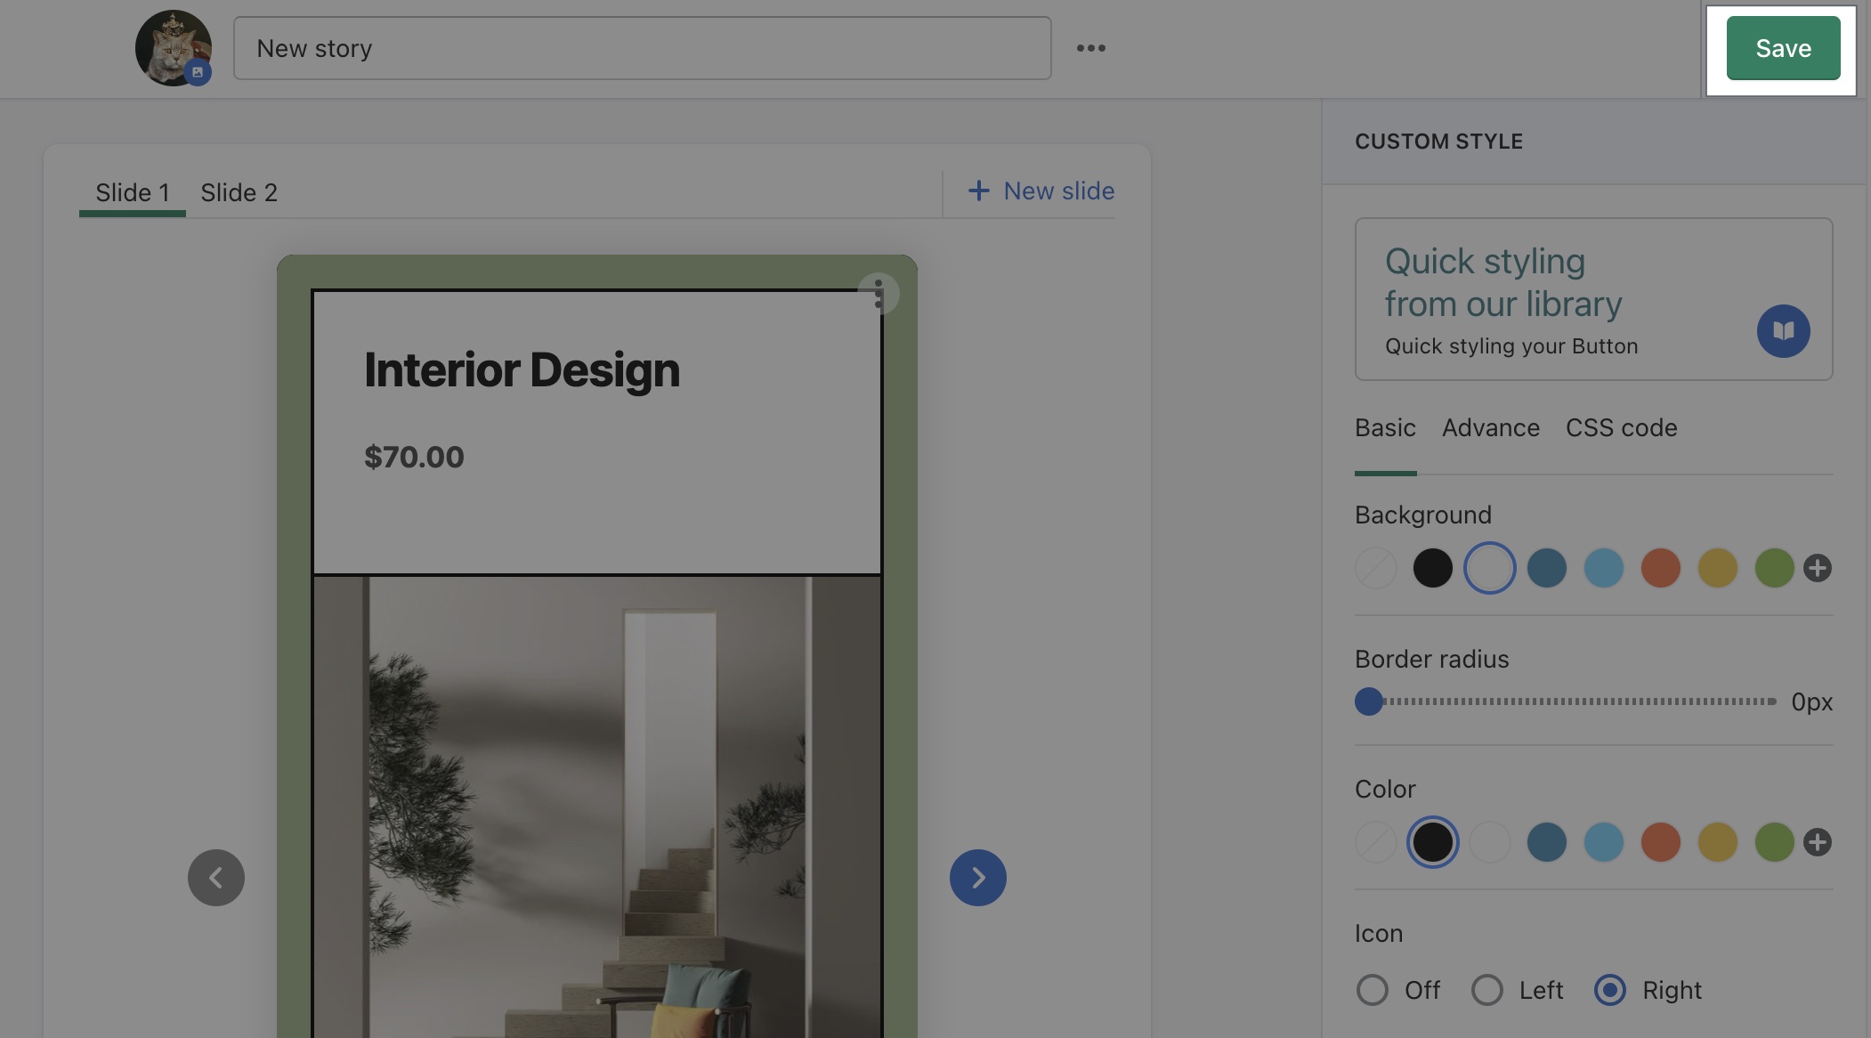Viewport: 1871px width, 1038px height.
Task: Click the interior staircase product image
Action: (597, 807)
